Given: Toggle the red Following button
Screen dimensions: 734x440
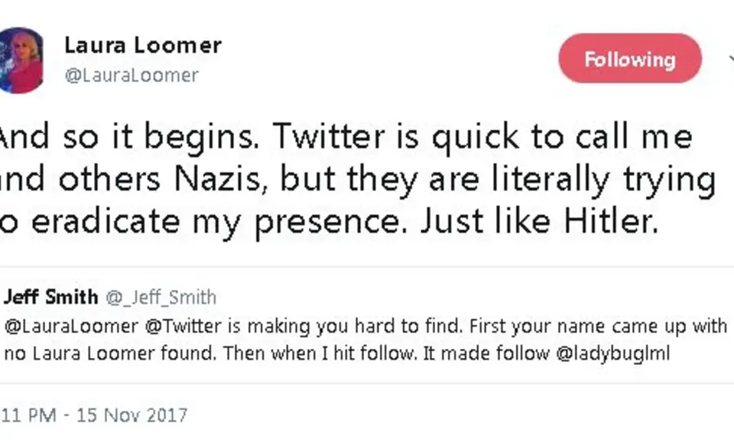Looking at the screenshot, I should (x=629, y=59).
